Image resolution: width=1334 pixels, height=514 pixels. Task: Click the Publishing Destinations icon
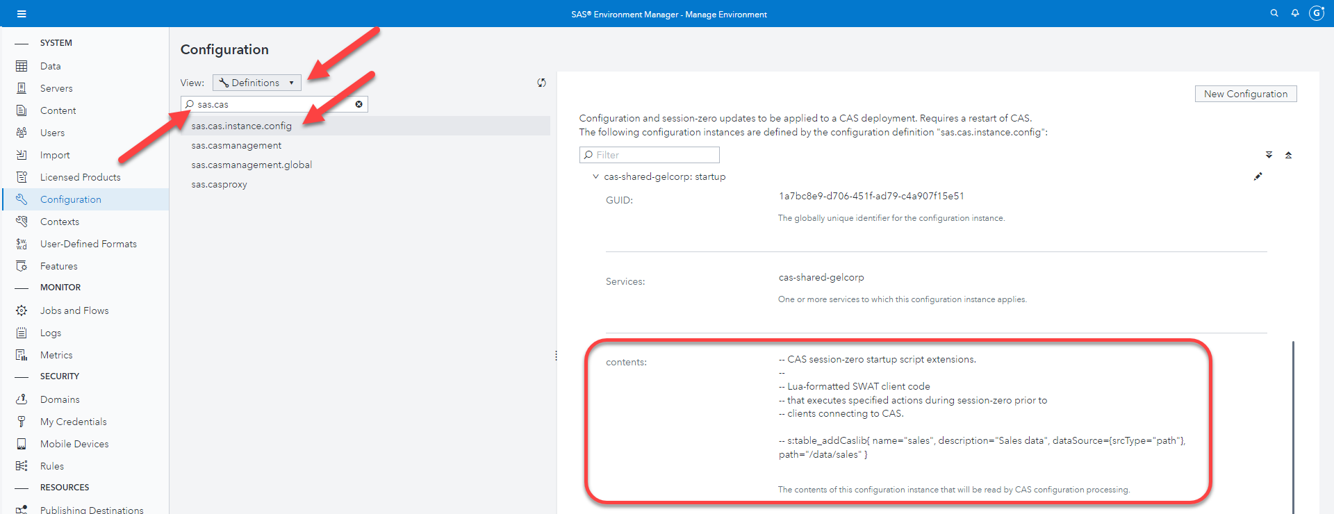tap(22, 509)
